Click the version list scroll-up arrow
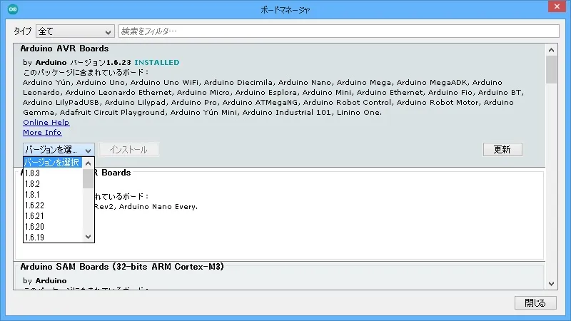 point(89,163)
